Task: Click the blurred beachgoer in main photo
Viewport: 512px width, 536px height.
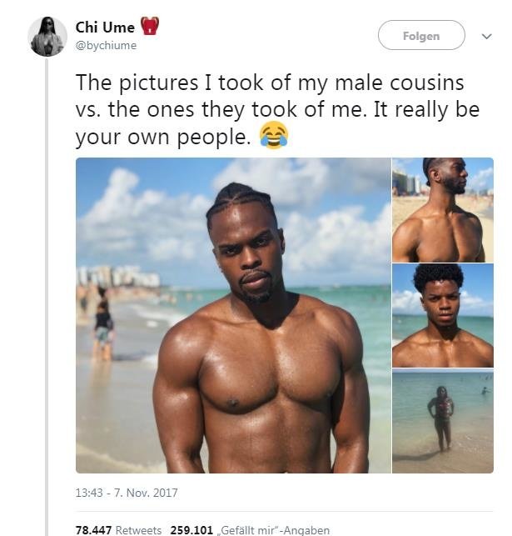Action: (102, 323)
